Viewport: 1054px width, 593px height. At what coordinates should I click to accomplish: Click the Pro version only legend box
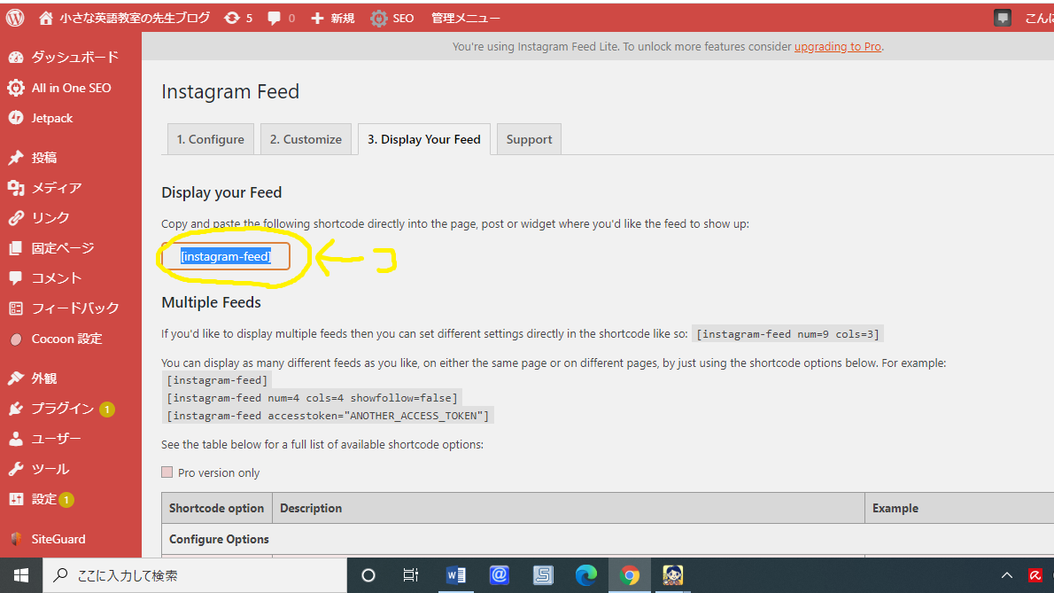pos(167,472)
